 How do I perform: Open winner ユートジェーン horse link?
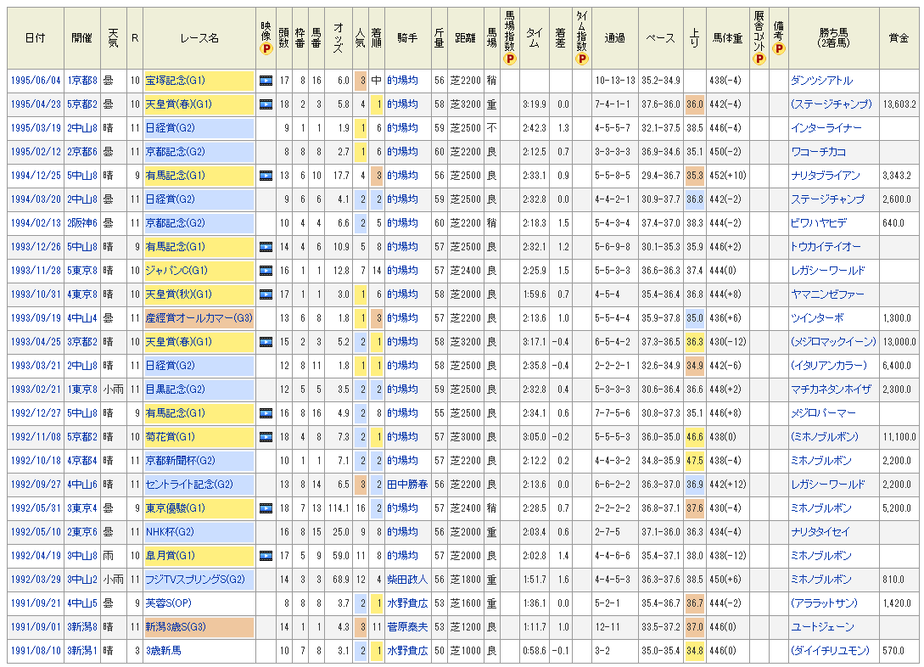pos(822,627)
